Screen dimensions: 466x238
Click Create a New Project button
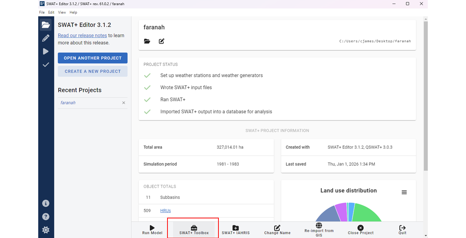92,71
